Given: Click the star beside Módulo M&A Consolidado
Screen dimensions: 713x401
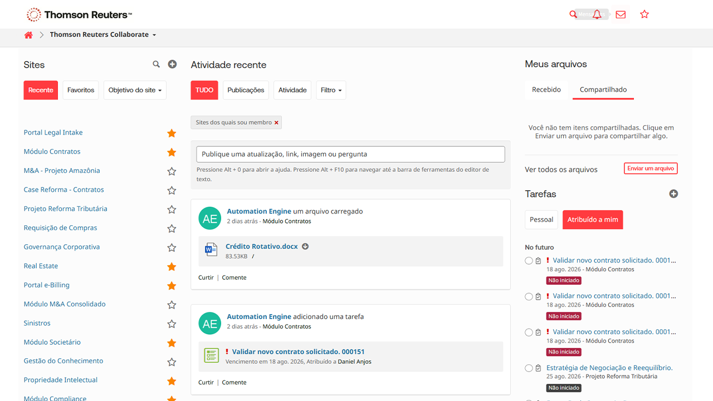Looking at the screenshot, I should point(172,305).
